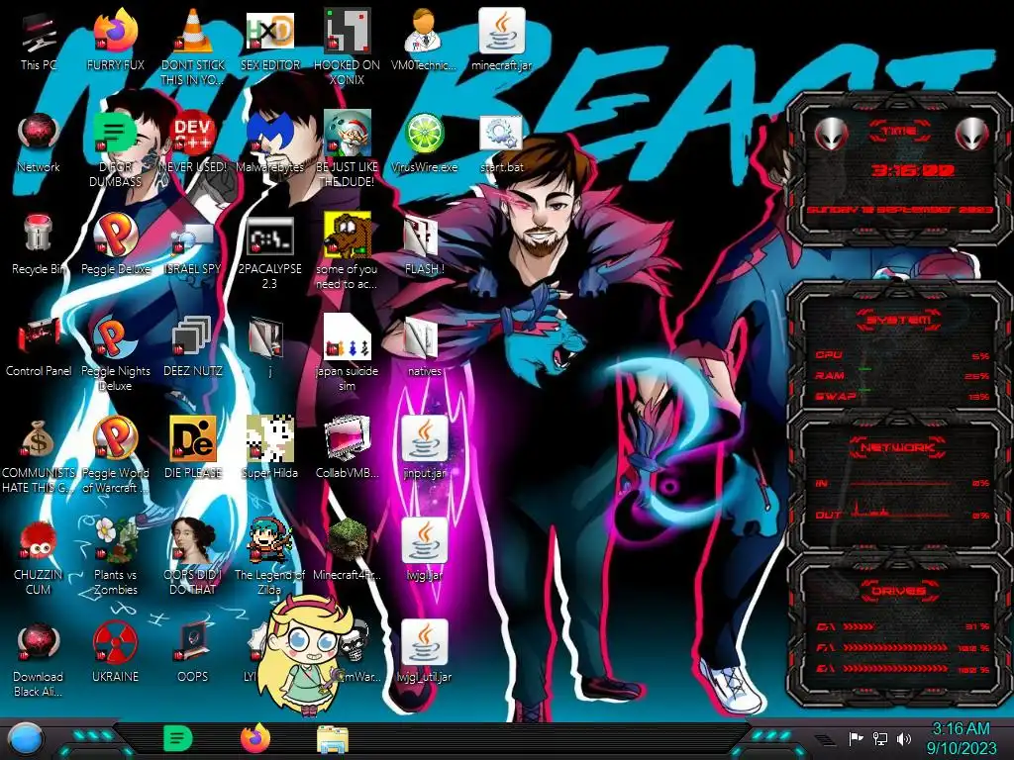The width and height of the screenshot is (1014, 760).
Task: Click F:\ drive usage bar
Action: click(x=901, y=647)
